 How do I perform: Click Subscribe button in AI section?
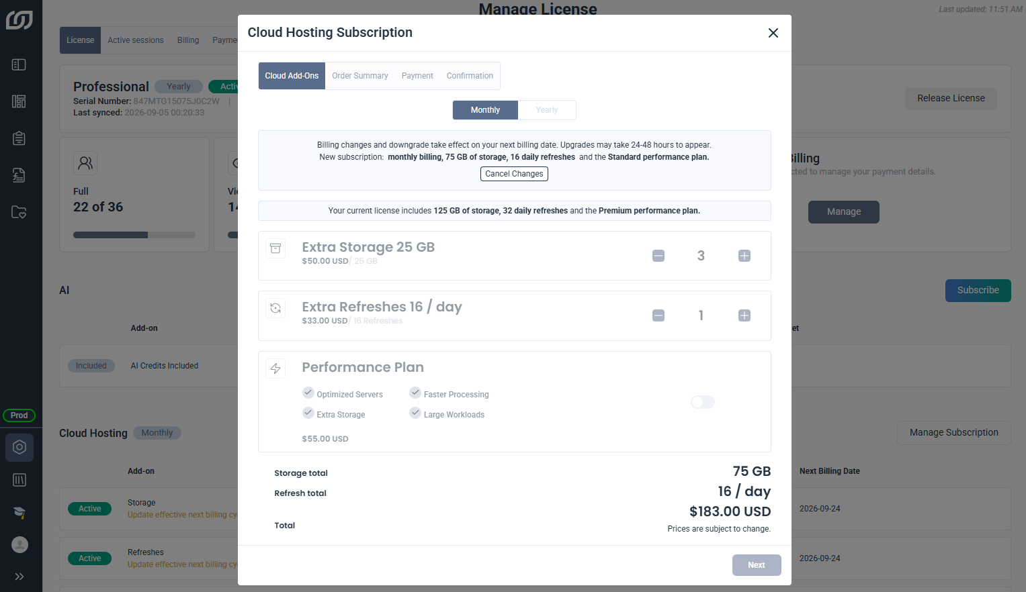tap(978, 291)
